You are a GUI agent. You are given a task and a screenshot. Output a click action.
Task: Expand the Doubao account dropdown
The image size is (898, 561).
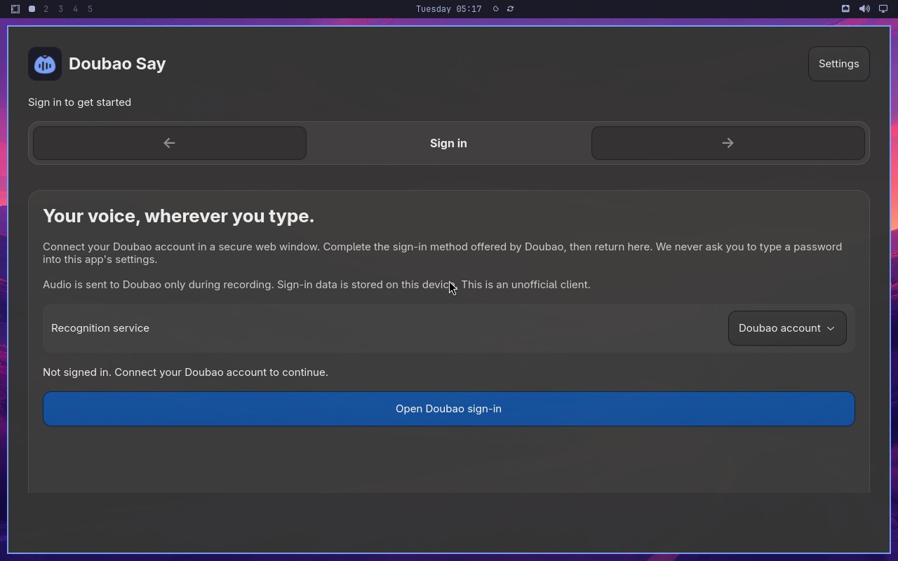(x=786, y=328)
